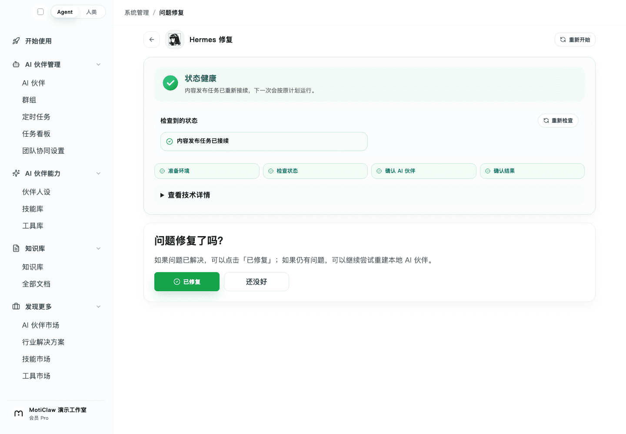Click the check icon on 已修复 button

177,282
